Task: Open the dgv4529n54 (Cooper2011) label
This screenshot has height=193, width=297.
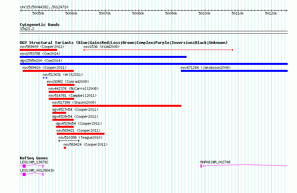Action: pyautogui.click(x=79, y=123)
